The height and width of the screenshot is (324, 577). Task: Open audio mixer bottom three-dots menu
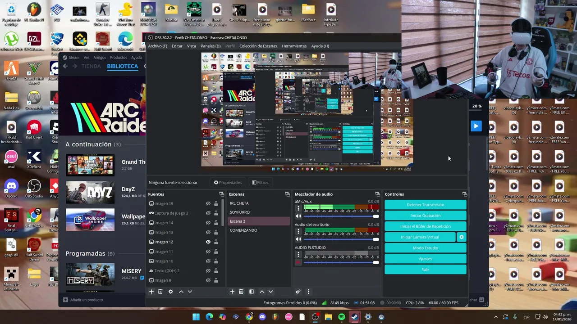tap(308, 292)
